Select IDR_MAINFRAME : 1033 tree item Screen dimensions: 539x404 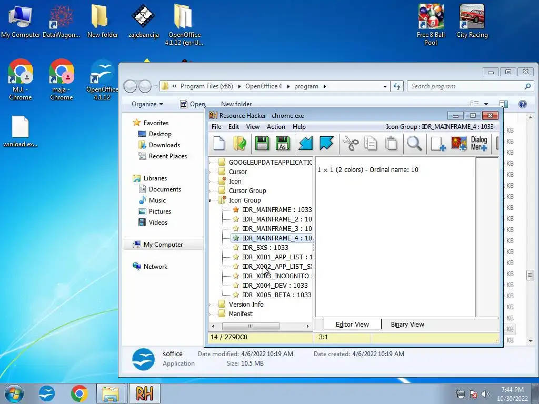pyautogui.click(x=277, y=210)
